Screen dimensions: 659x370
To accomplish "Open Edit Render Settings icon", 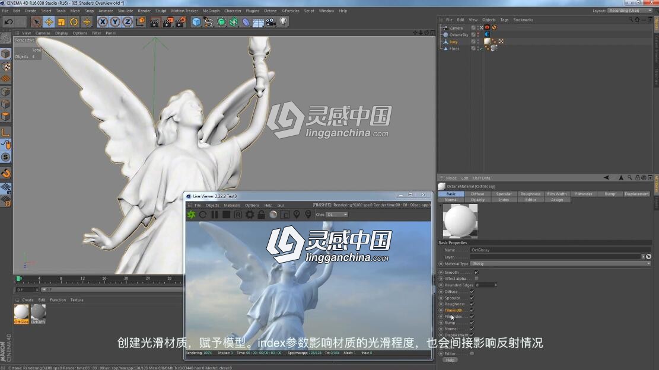I will 180,22.
